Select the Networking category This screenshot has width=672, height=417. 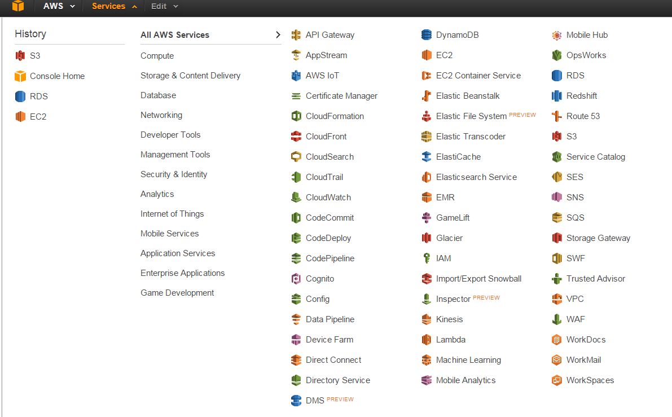[x=161, y=115]
